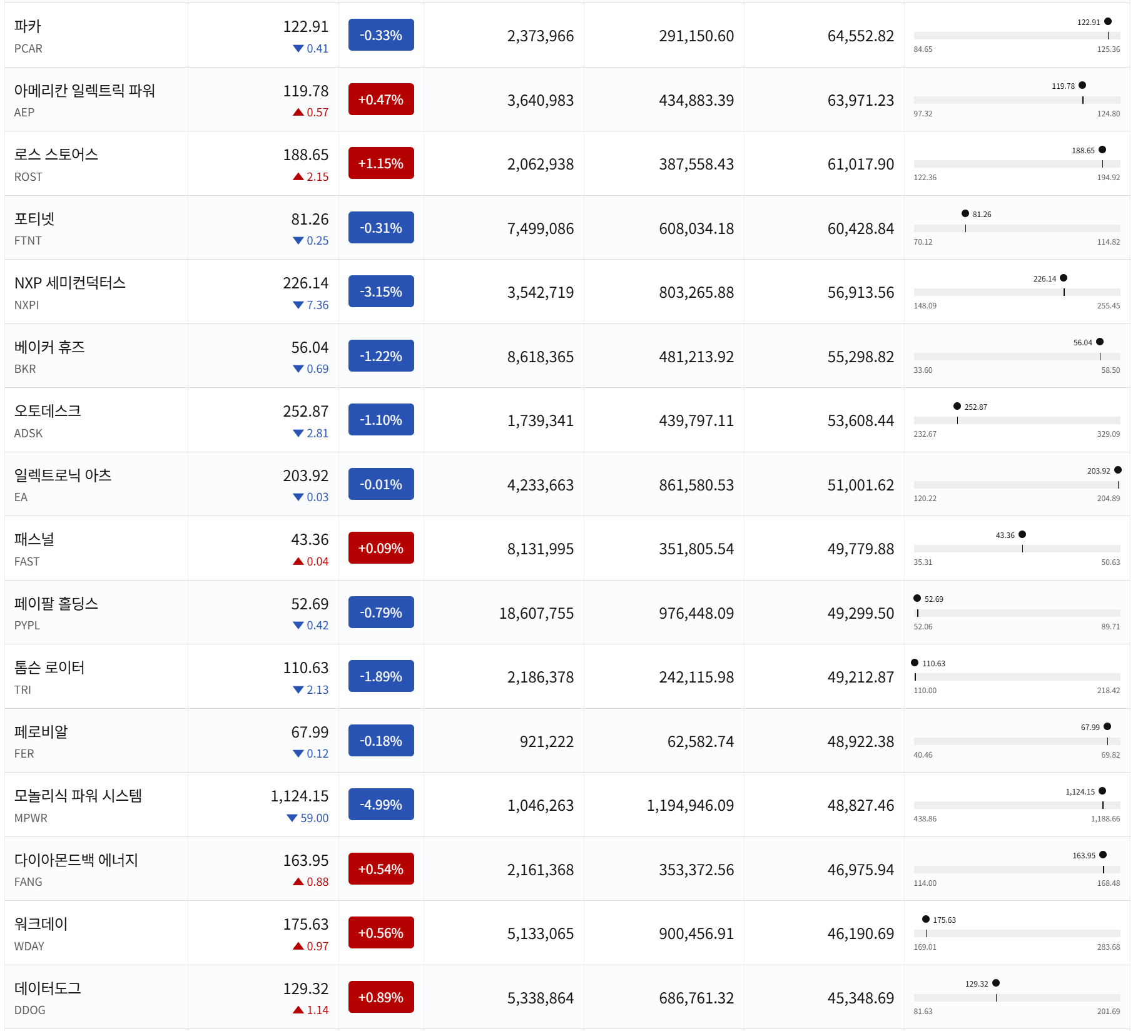This screenshot has height=1031, width=1133.
Task: Click trade amount 62,582.74
Action: 701,742
